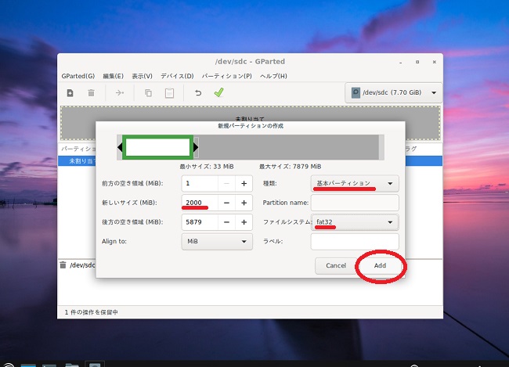
Task: Click the active GParted taskbar icon
Action: tap(95, 364)
